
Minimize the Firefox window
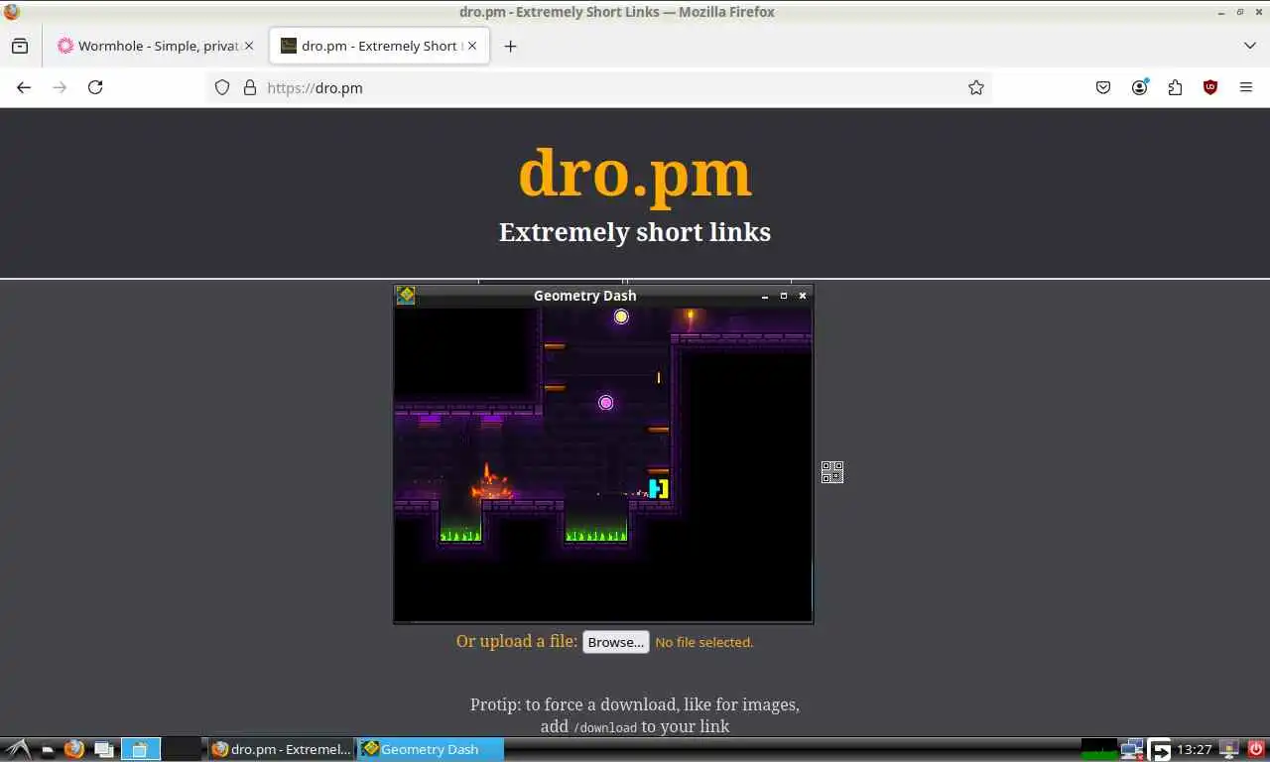coord(1220,12)
